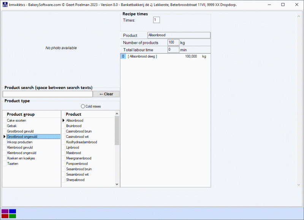304x220 pixels.
Task: Click the product search text box
Action: 47,94
